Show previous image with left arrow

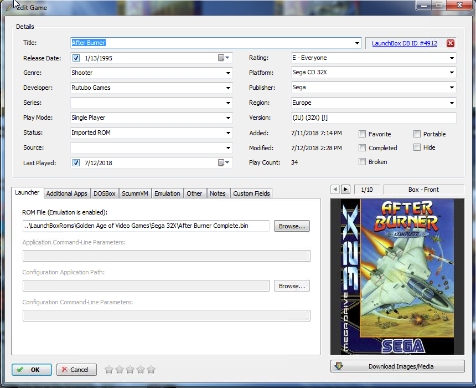335,190
